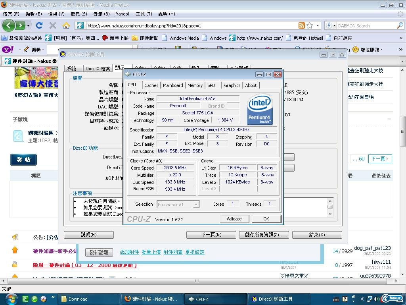Click the grey X stop-loading icon

53,25
